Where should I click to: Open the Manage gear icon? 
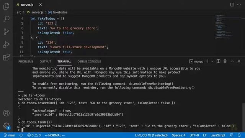tap(6, 126)
